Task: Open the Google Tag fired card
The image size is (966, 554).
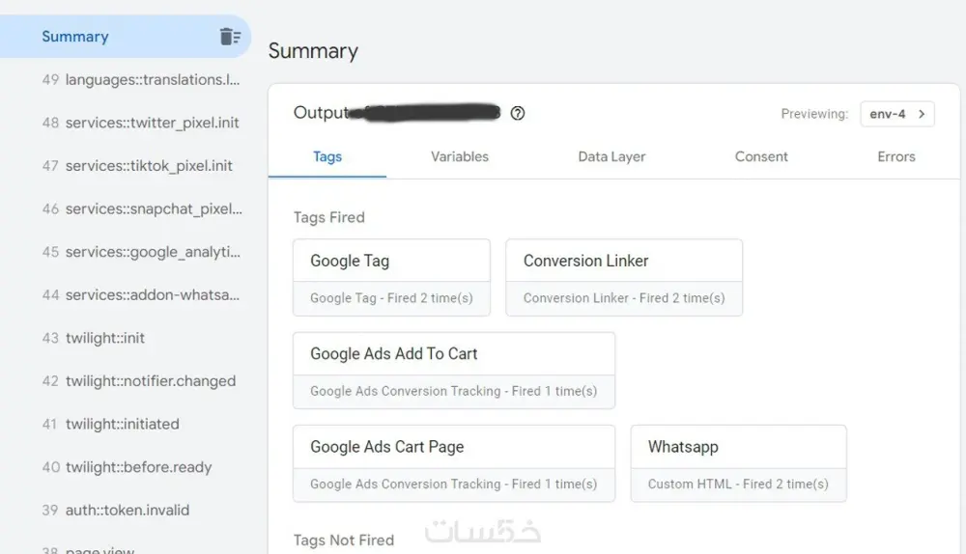Action: pyautogui.click(x=391, y=278)
